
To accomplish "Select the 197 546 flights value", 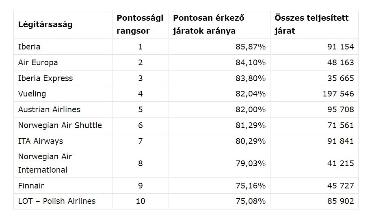I will 338,94.
